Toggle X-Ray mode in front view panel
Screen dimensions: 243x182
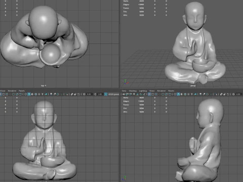tap(72, 94)
